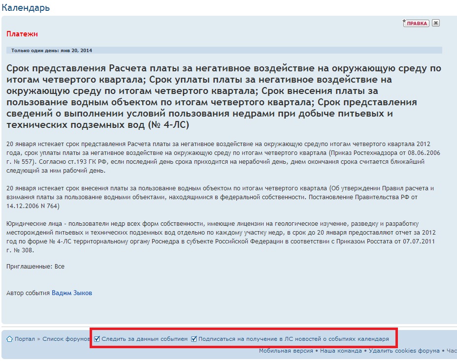The width and height of the screenshot is (457, 361).
Task: Click the cut-off link after Удалить cookies форума
Action: pos(452,351)
